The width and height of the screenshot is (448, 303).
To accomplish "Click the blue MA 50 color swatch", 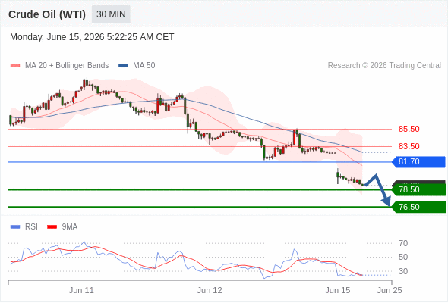I will (123, 66).
